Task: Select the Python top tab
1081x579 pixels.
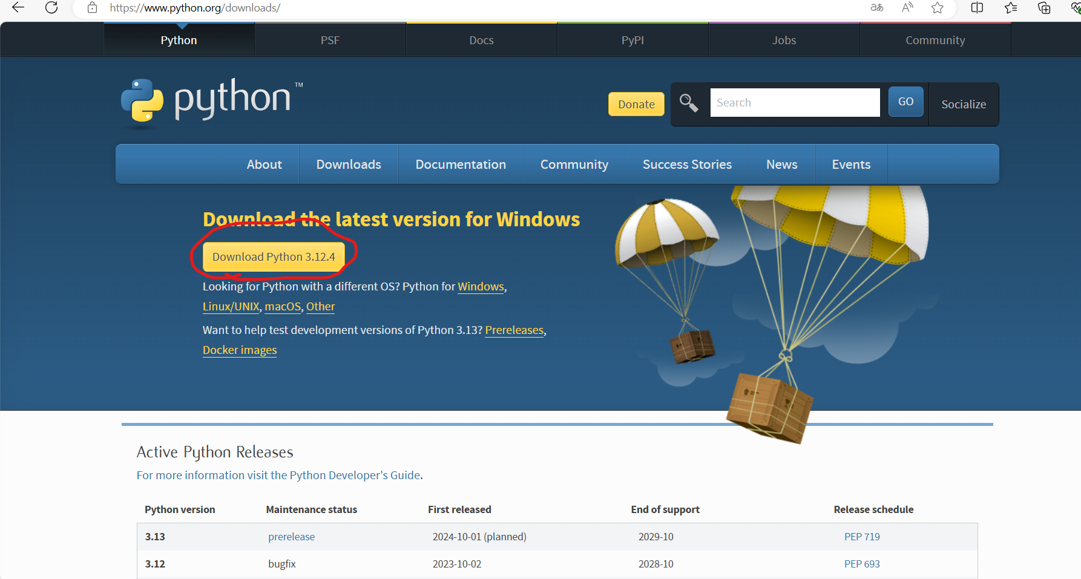Action: click(179, 40)
